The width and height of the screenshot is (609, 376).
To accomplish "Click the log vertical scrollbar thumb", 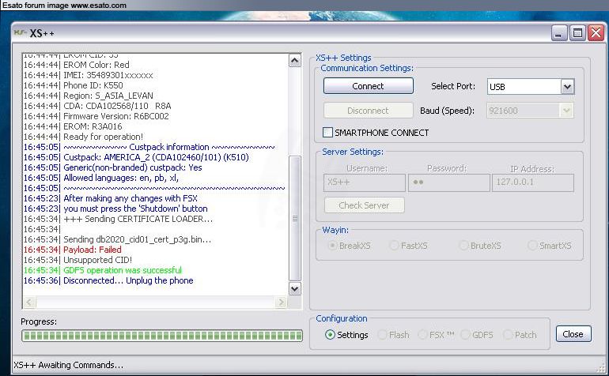I will click(295, 218).
